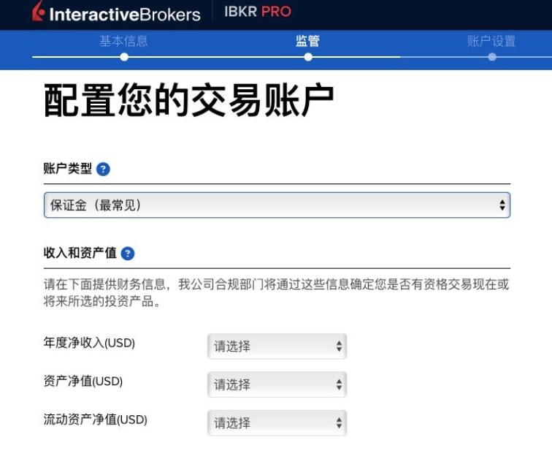Click the 收入和资产值 section label
The height and width of the screenshot is (459, 552).
[80, 253]
